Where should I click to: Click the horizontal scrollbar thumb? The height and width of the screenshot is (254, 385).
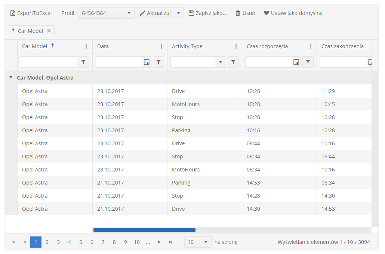pos(144,230)
